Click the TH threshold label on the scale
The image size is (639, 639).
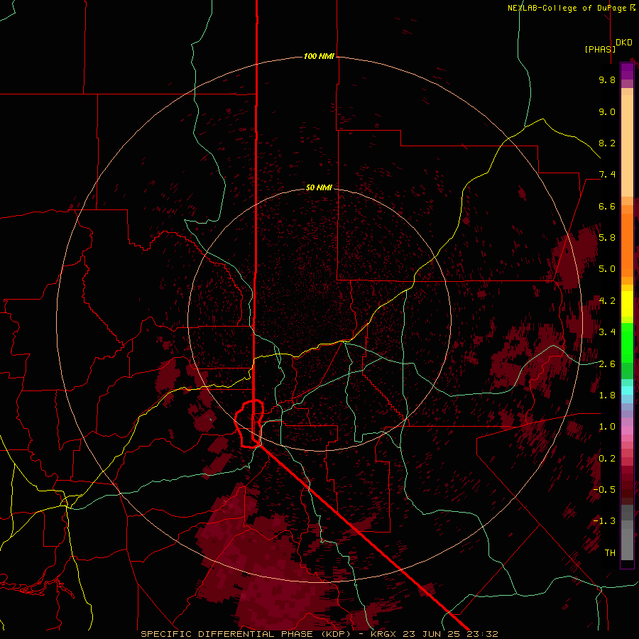click(x=610, y=552)
